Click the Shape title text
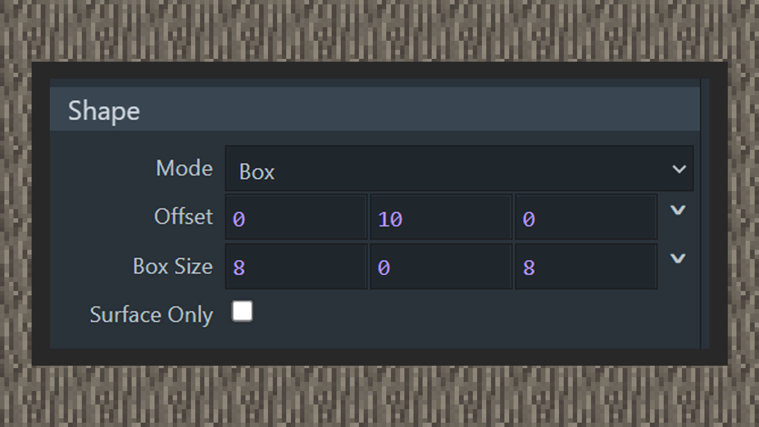The width and height of the screenshot is (759, 427). click(104, 111)
